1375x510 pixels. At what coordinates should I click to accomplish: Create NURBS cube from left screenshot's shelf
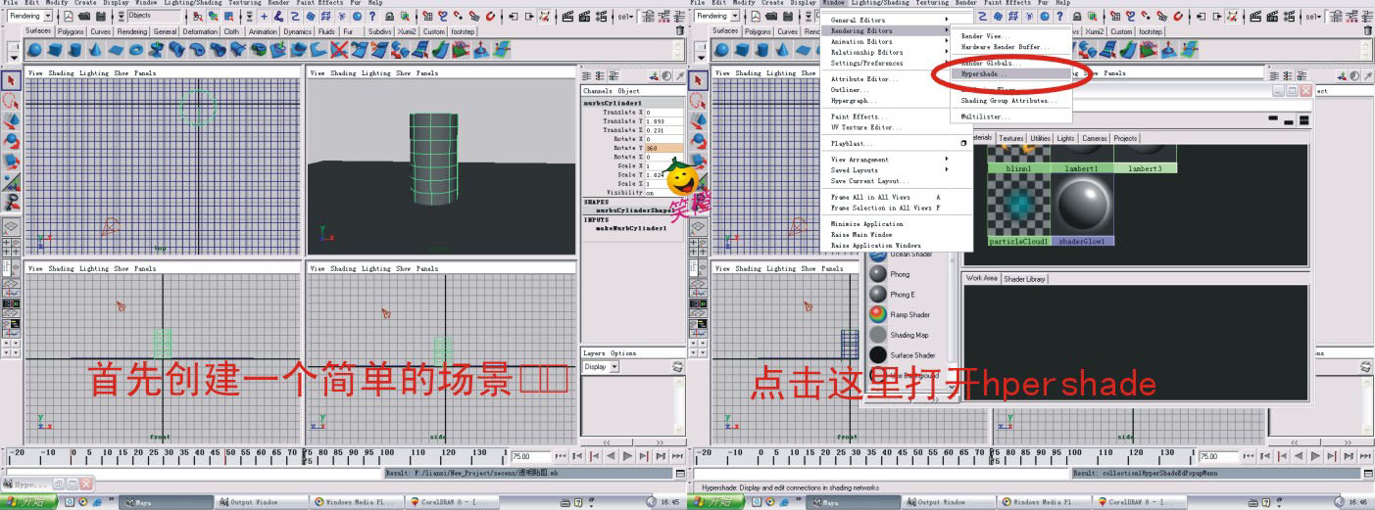click(x=55, y=49)
